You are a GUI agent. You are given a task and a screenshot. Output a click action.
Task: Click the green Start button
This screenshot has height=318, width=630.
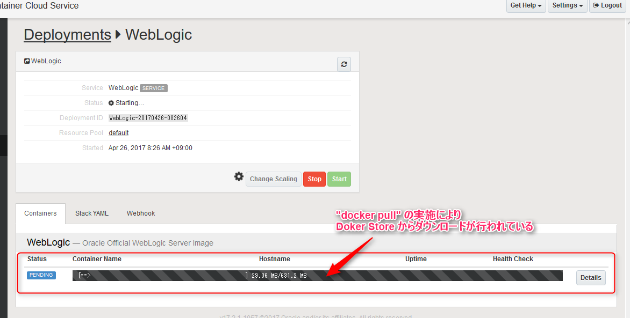point(339,179)
